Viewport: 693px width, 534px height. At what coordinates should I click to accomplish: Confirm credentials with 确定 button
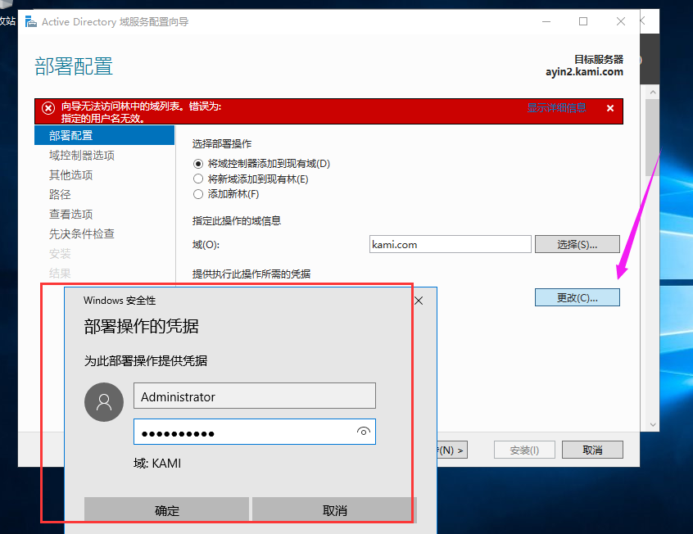point(166,510)
